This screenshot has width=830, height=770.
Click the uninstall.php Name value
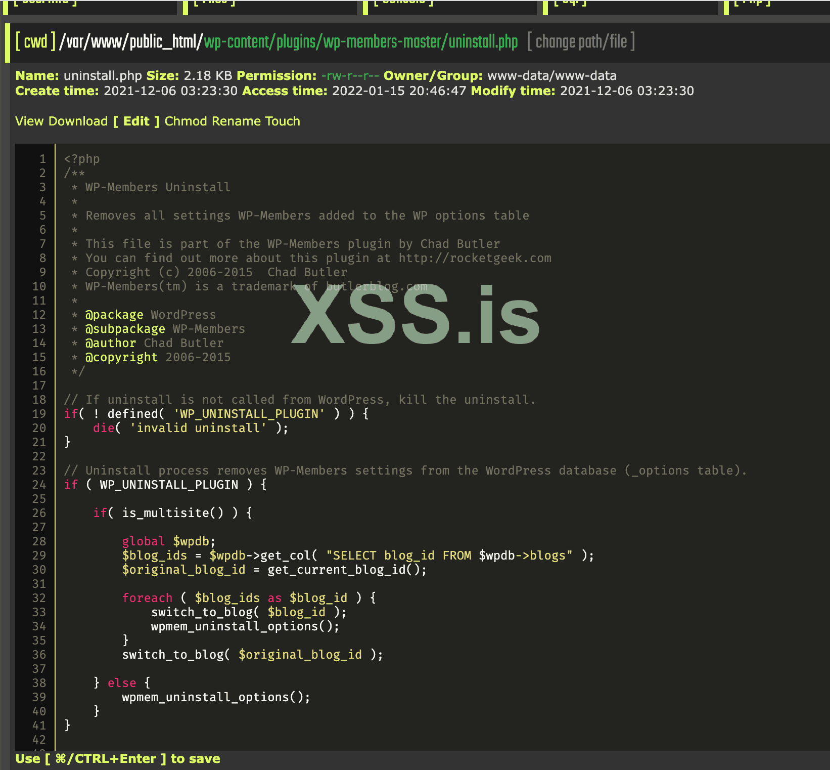(103, 75)
